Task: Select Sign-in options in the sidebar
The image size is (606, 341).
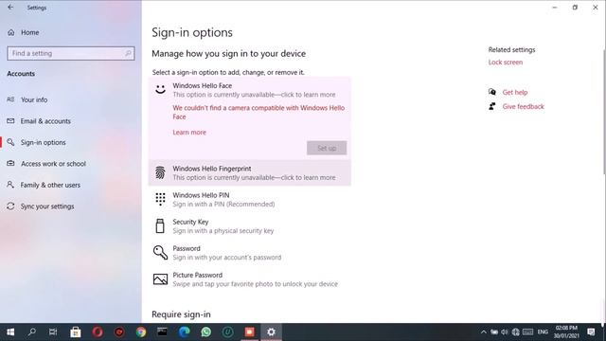Action: point(44,142)
